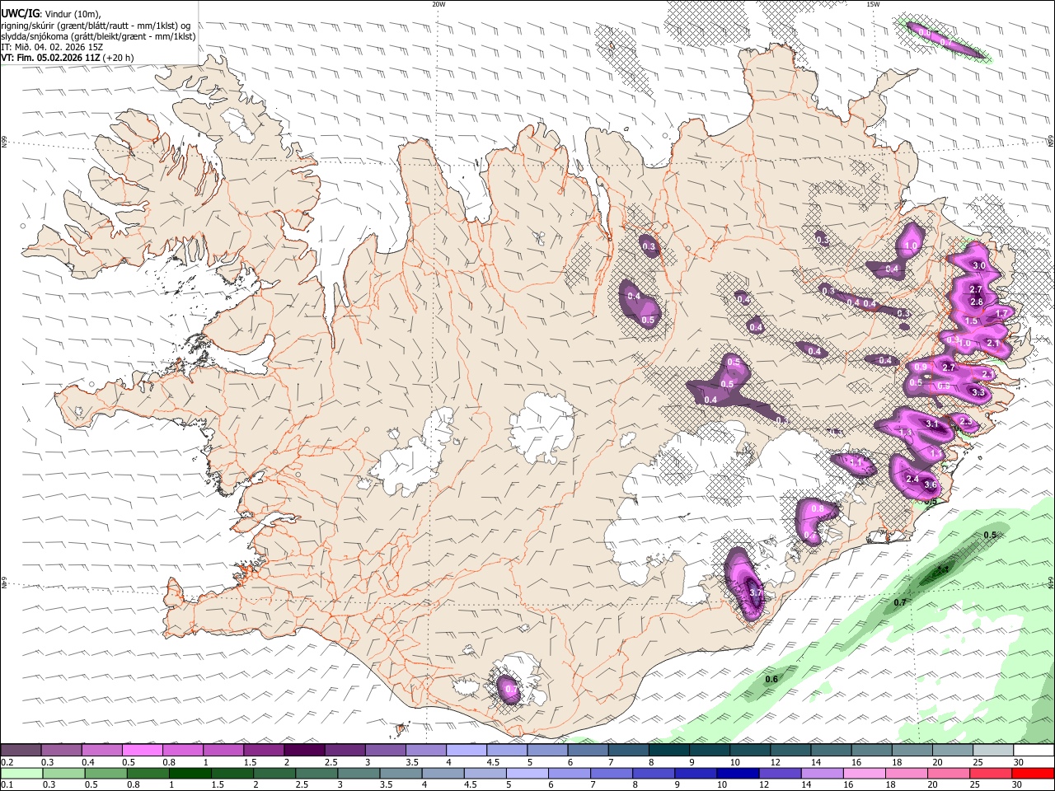
Task: Click the 3.1 snowfall value on the map
Action: click(932, 424)
